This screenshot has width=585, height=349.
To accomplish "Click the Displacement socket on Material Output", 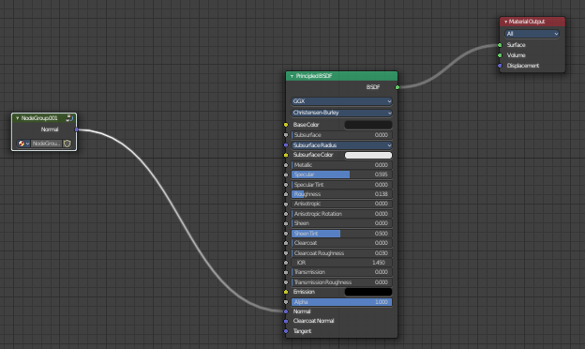I will pos(500,66).
